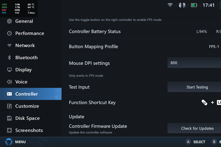
Task: Open the Mouse DPI settings dropdown
Action: pyautogui.click(x=194, y=63)
